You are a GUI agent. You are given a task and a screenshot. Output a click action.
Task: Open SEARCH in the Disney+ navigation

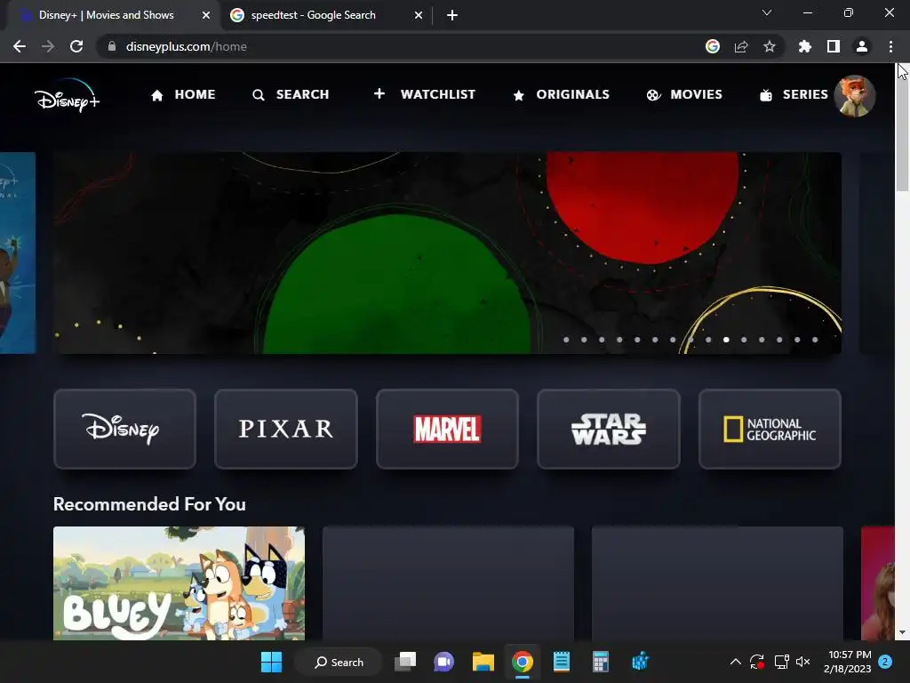[x=291, y=94]
